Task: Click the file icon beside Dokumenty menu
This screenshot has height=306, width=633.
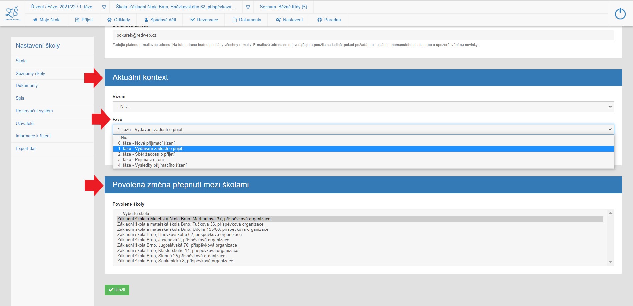Action: 235,20
